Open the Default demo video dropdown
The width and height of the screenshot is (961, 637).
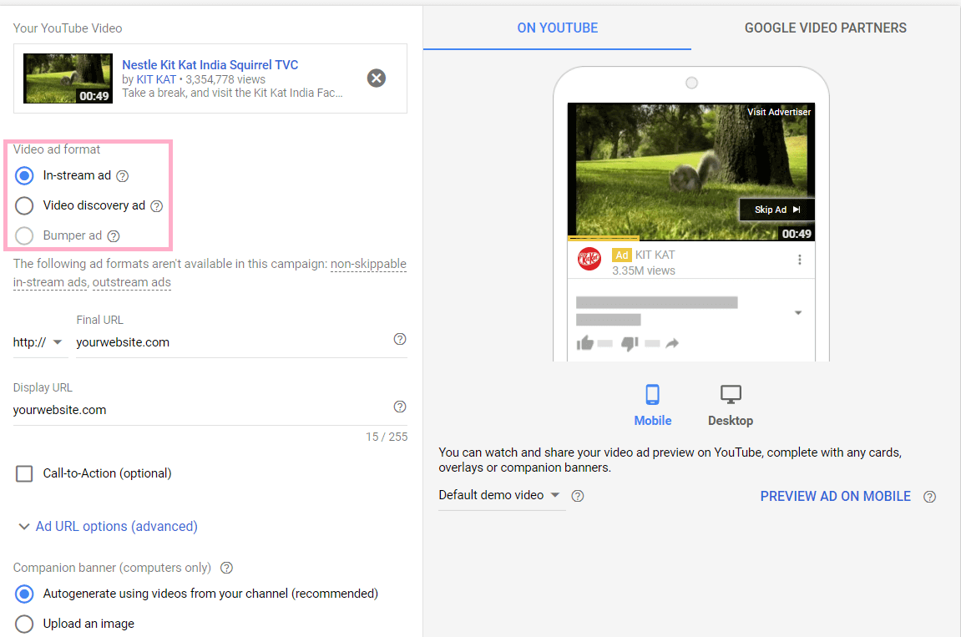(500, 495)
